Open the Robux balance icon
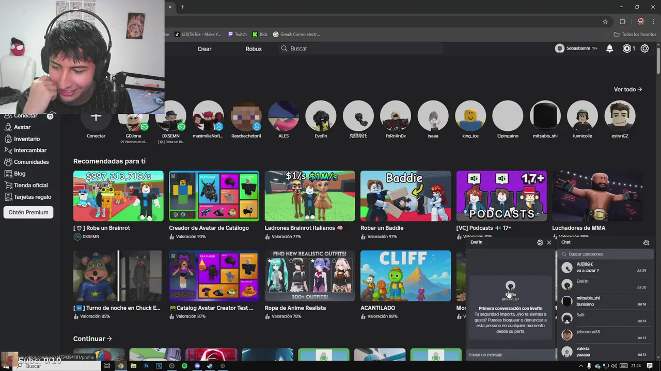661x371 pixels. (627, 48)
